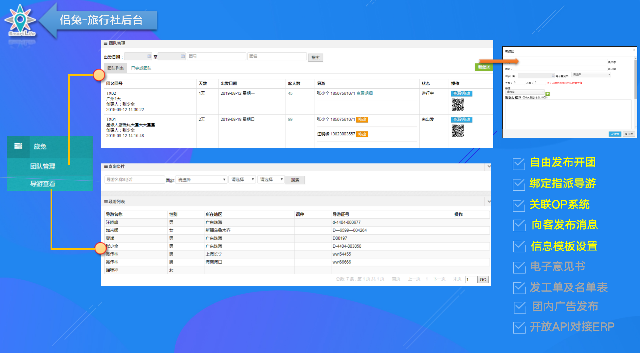Switch to the 团队列表 tab

pyautogui.click(x=116, y=68)
